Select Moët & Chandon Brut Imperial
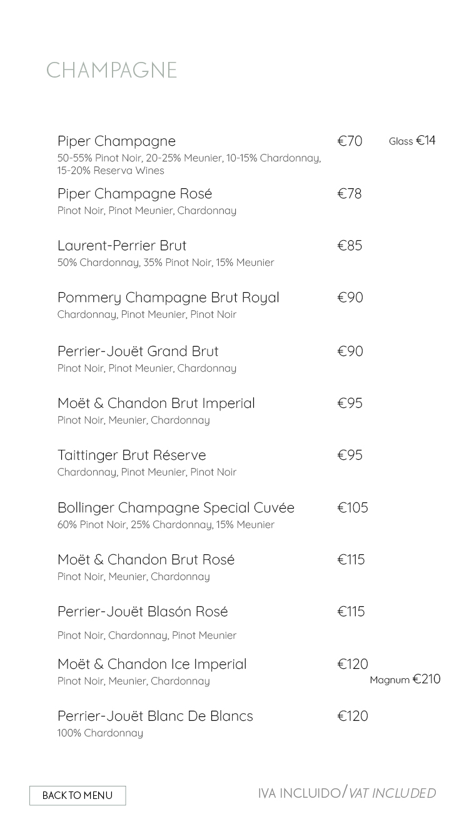 156,403
